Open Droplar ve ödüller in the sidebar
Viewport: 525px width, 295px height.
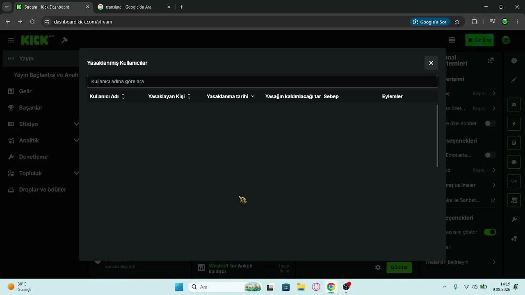click(x=41, y=190)
